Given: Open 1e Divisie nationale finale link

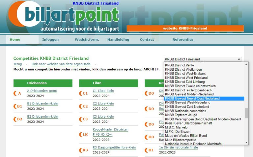Looking at the screenshot, I should (178, 147).
